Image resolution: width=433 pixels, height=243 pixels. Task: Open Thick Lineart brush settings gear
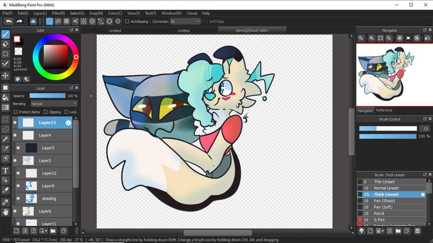tap(423, 194)
